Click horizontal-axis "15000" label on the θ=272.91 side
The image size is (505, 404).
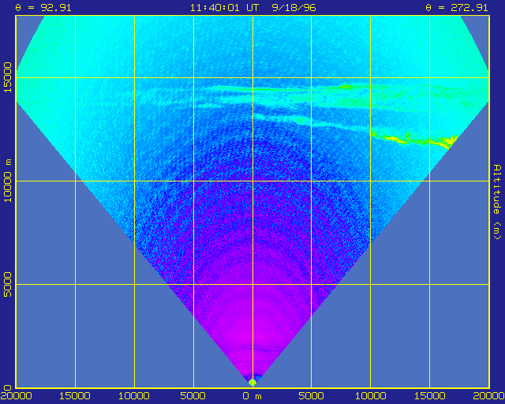[x=429, y=396]
